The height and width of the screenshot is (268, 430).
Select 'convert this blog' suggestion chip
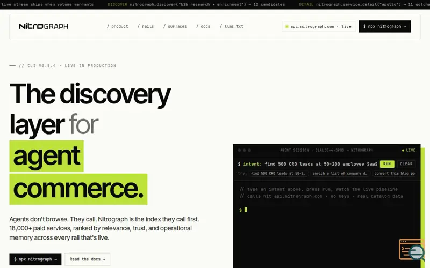pos(395,173)
